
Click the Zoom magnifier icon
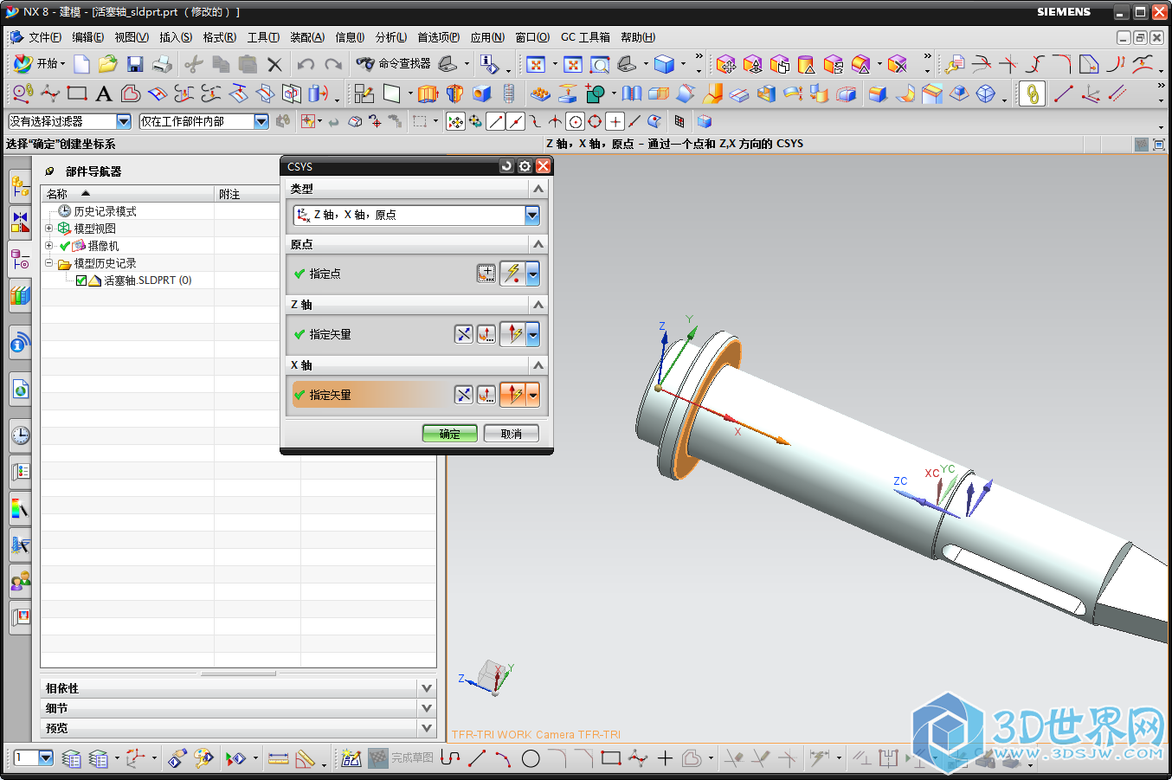[600, 65]
